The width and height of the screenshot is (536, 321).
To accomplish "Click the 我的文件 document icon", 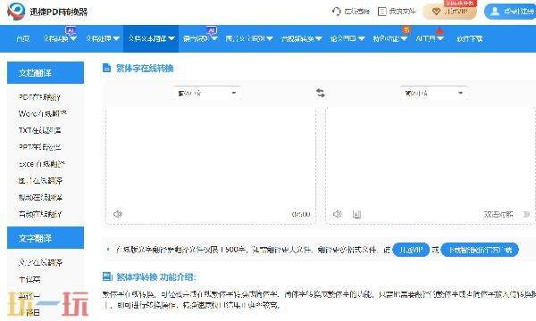I will 381,12.
